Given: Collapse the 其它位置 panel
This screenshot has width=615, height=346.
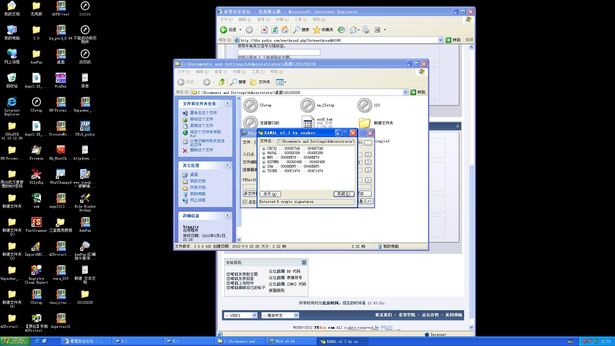Looking at the screenshot, I should click(227, 165).
